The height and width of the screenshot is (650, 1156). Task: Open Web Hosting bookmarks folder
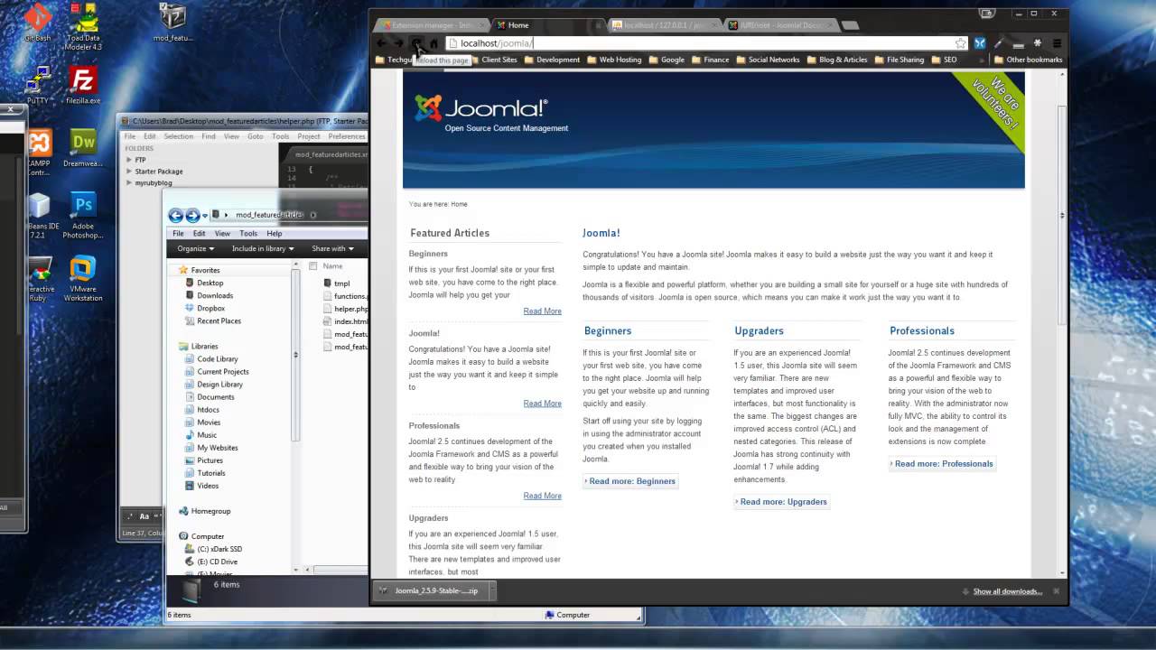coord(614,60)
